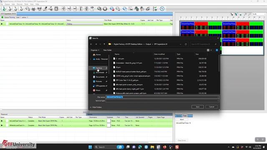Open the view options dropdown arrow
Screen dimensions: 267x150
tap(211, 50)
